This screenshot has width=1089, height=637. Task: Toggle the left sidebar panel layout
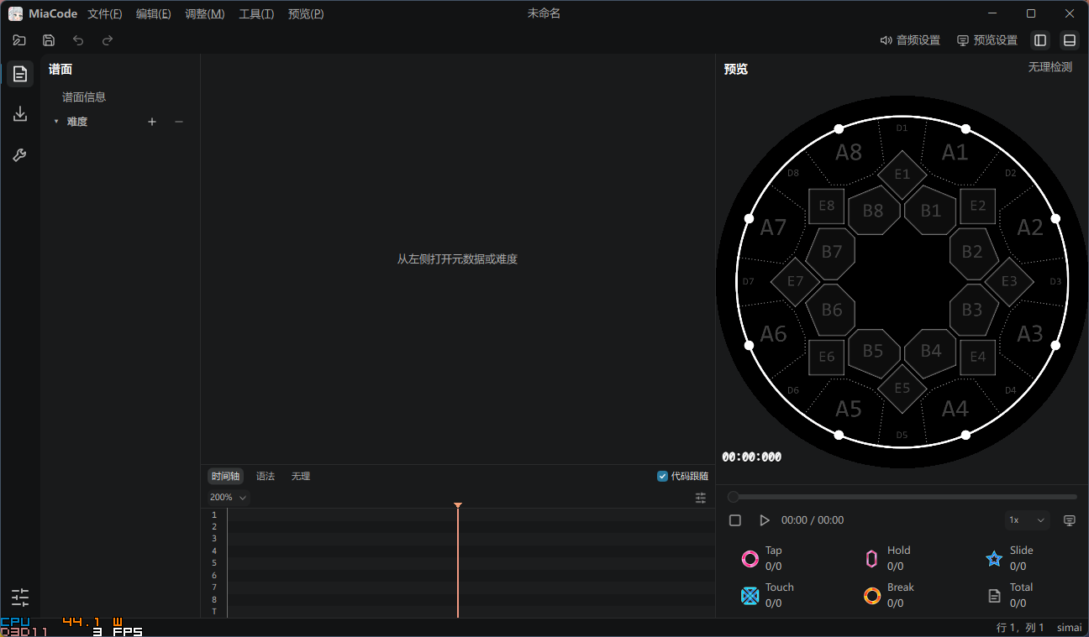(1040, 40)
